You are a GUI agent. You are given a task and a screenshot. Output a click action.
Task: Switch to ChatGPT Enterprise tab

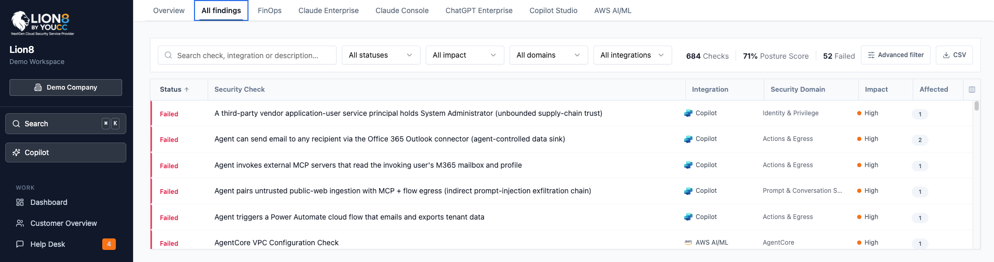tap(479, 10)
